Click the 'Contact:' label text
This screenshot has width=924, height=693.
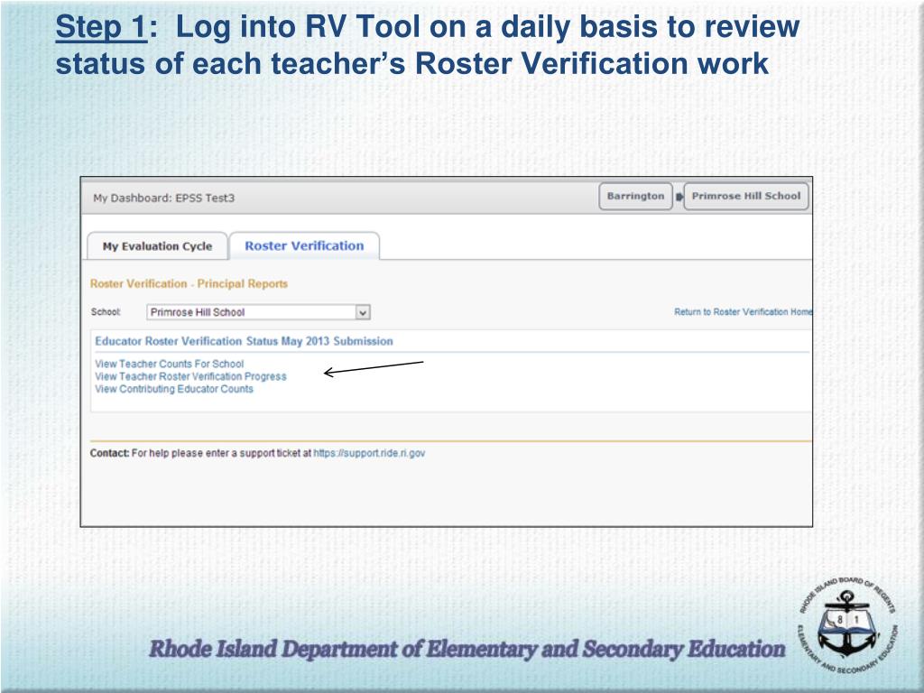[109, 453]
